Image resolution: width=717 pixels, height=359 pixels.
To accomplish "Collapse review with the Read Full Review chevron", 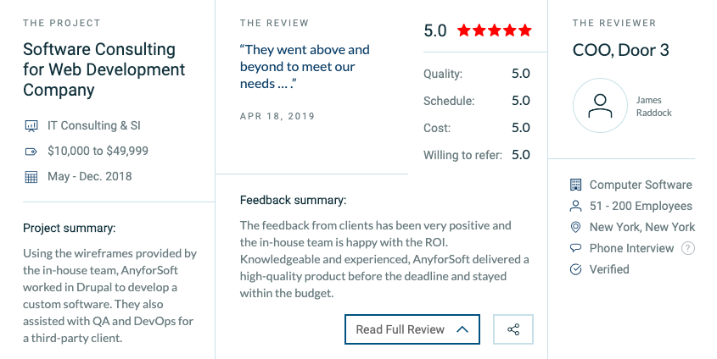I will 462,329.
